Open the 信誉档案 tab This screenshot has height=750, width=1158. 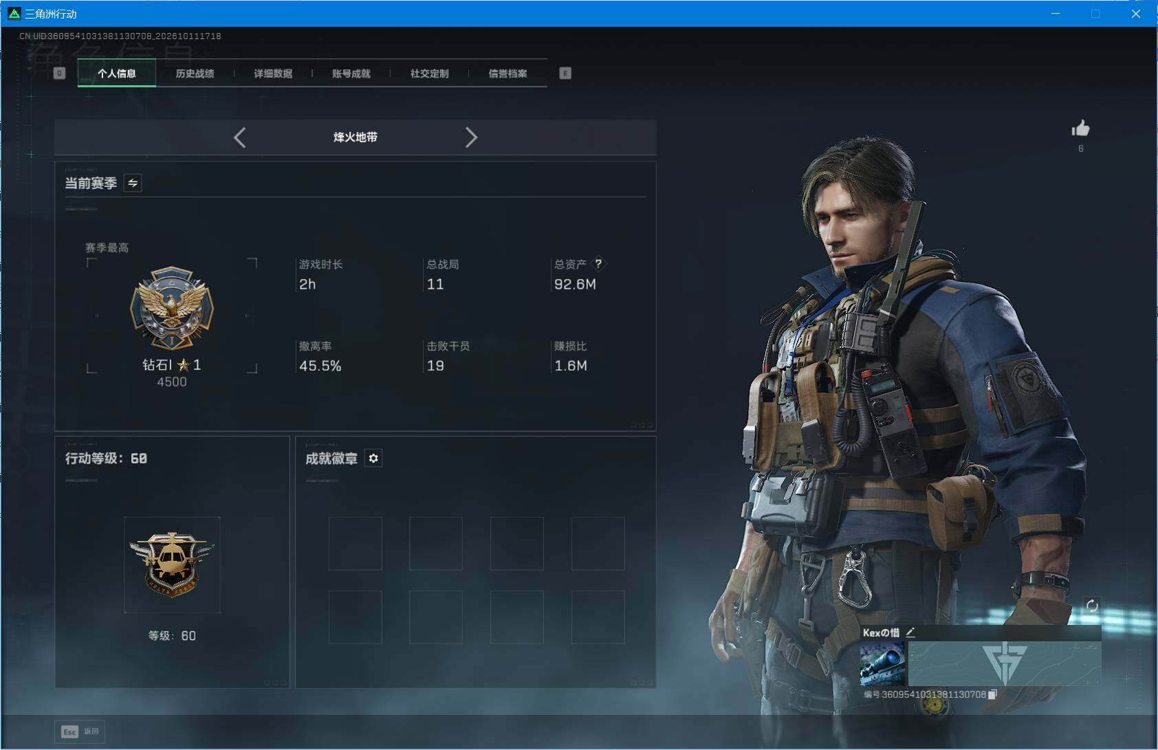507,74
